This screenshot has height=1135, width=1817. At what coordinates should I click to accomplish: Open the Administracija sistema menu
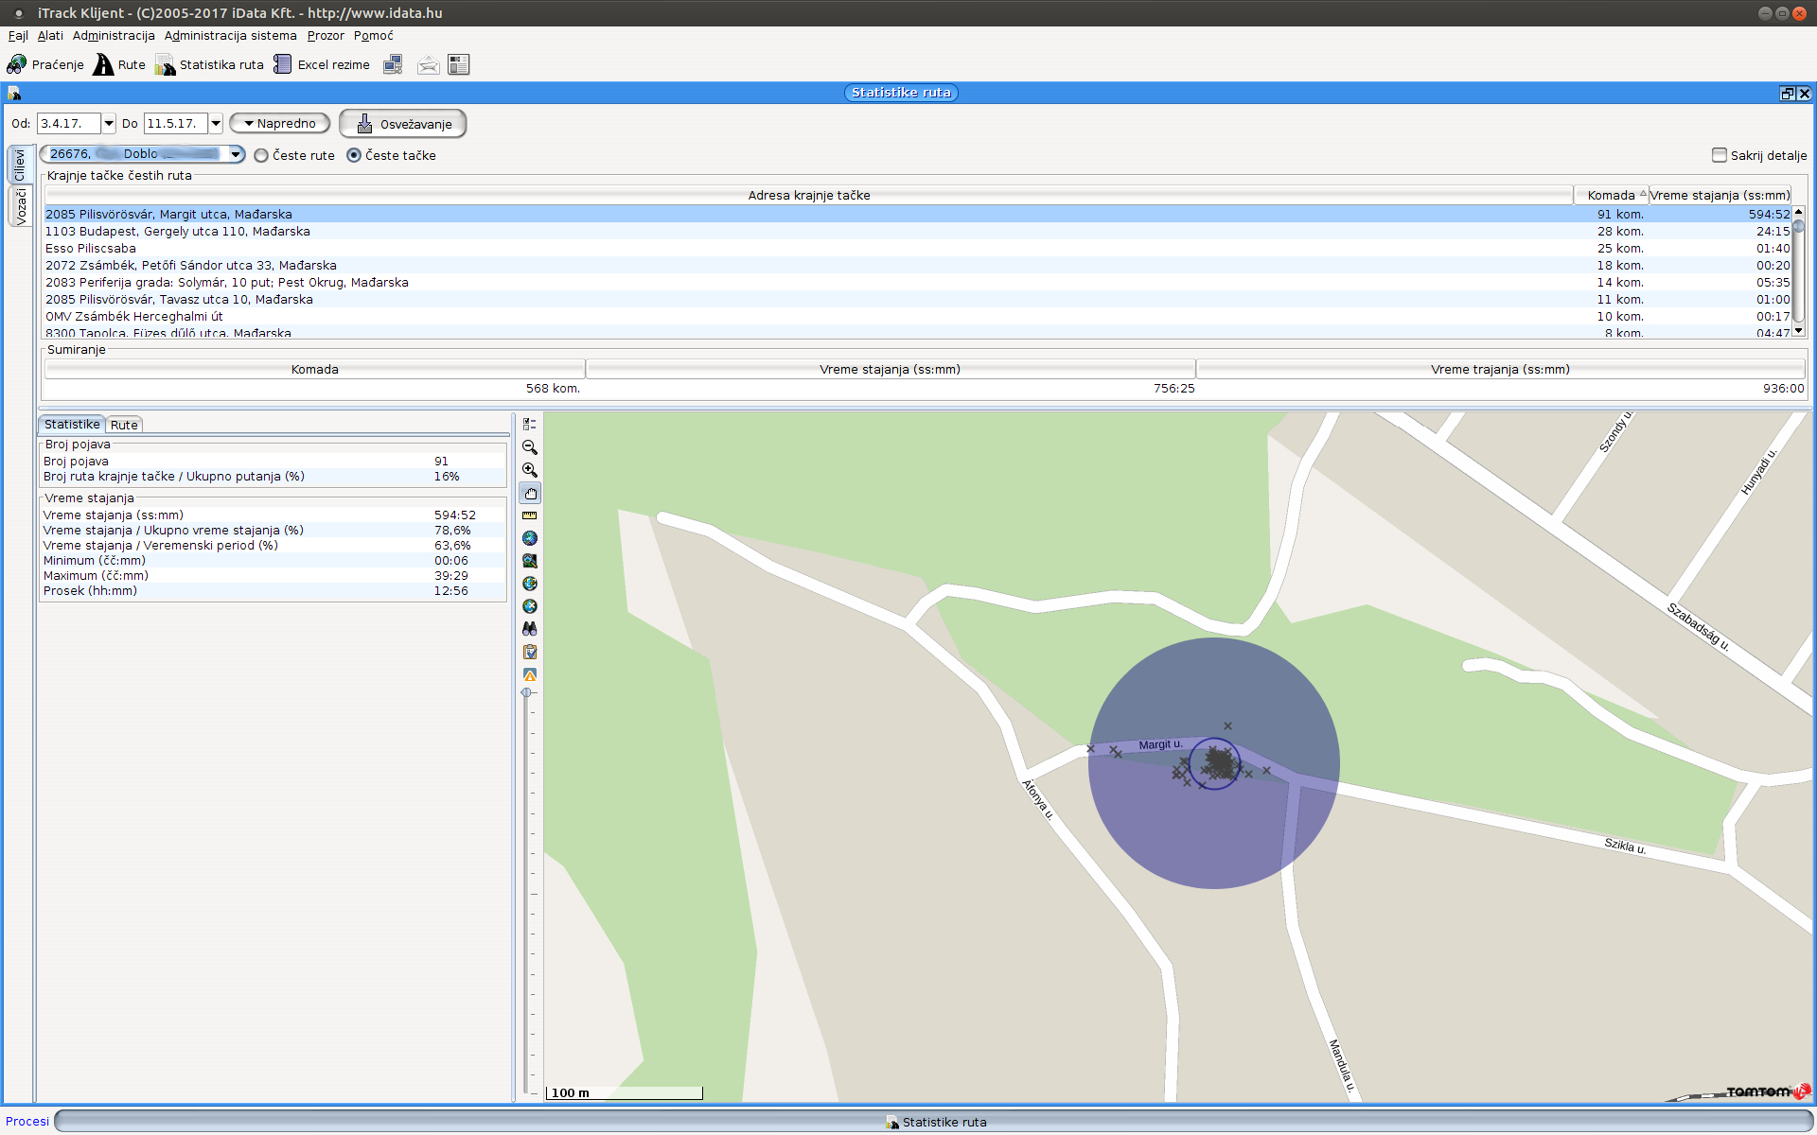click(x=230, y=36)
